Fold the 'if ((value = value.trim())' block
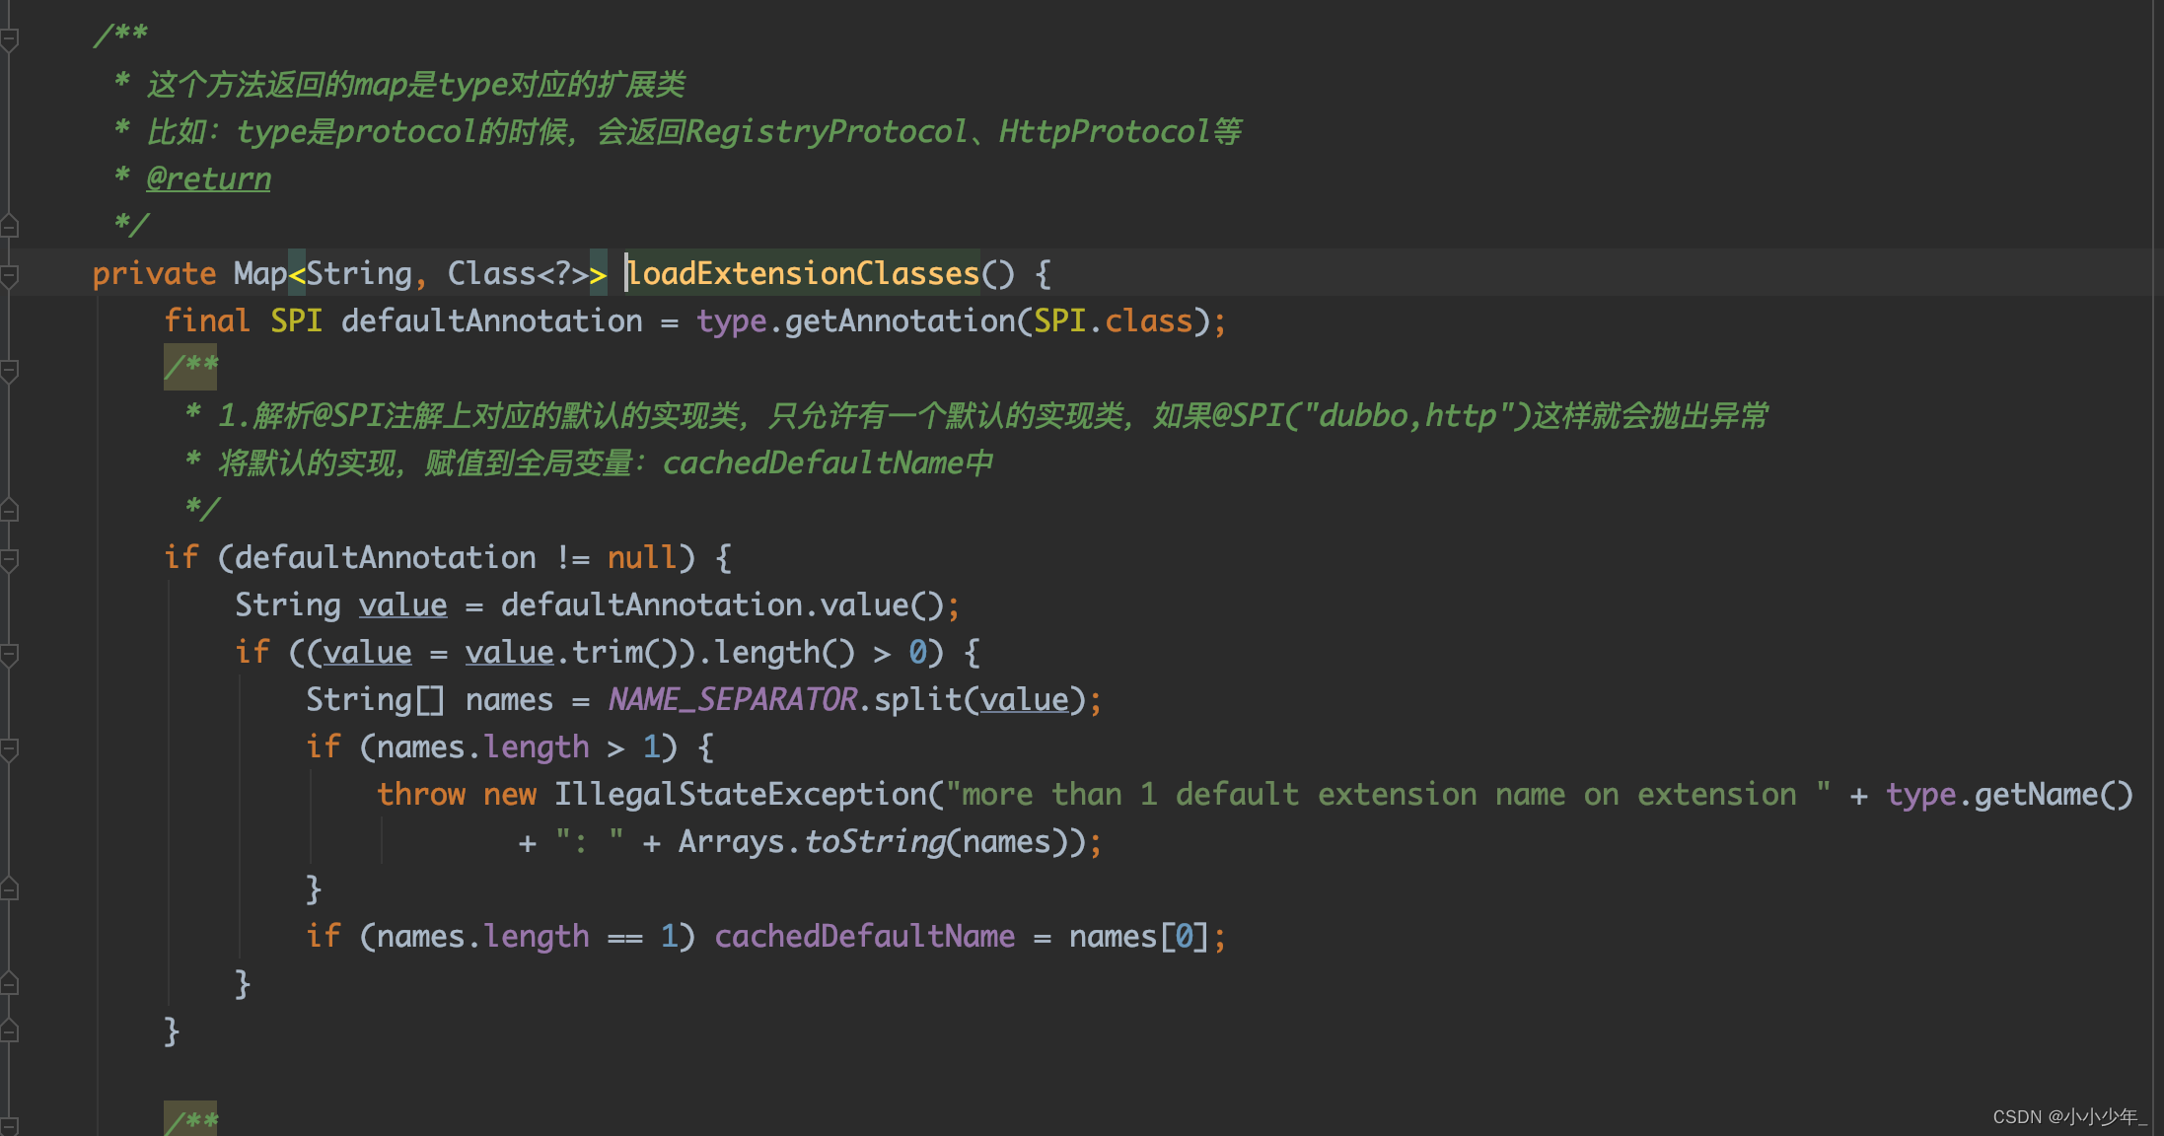 10,654
